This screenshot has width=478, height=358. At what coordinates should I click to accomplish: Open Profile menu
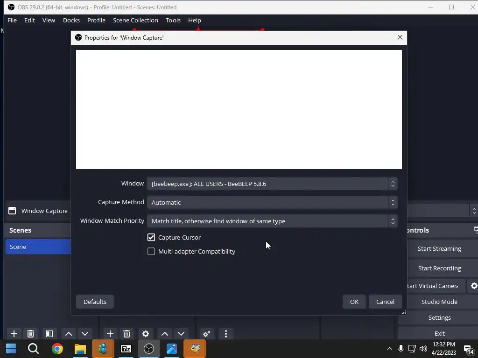point(96,20)
